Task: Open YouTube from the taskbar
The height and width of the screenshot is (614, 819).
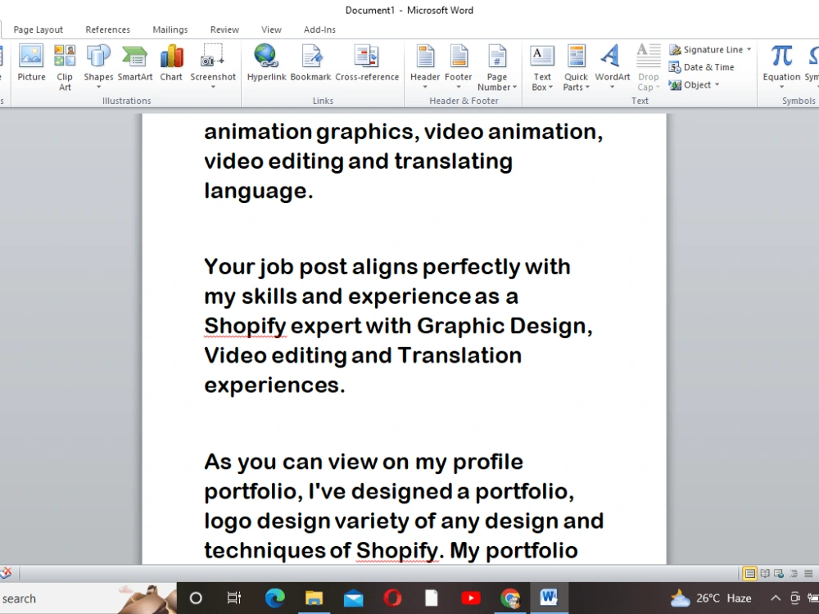Action: point(471,598)
